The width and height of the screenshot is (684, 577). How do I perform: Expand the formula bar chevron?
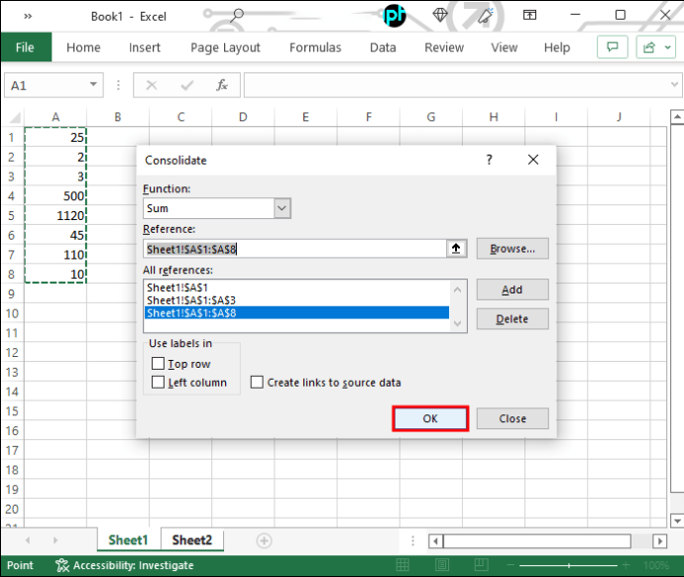pos(674,84)
